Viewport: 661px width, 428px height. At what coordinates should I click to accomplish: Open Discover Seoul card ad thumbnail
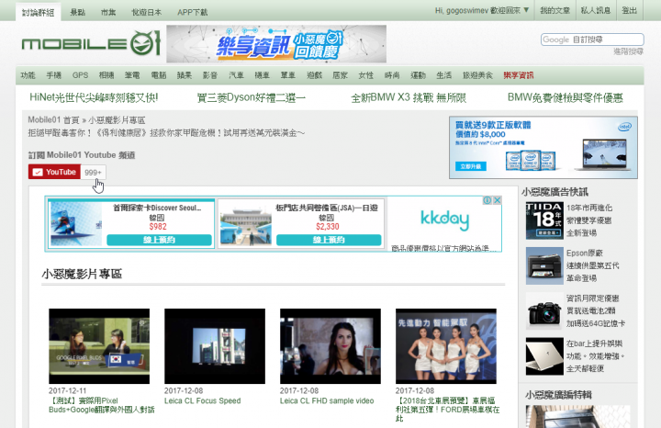pyautogui.click(x=76, y=223)
